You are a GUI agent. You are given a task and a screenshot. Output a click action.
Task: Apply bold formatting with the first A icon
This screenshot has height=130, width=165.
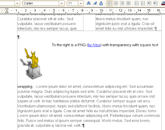[x=89, y=3]
